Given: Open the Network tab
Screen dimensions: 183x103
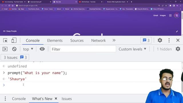Looking at the screenshot, I should [98, 41].
